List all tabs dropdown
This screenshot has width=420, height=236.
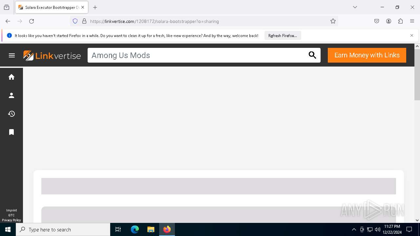click(355, 7)
